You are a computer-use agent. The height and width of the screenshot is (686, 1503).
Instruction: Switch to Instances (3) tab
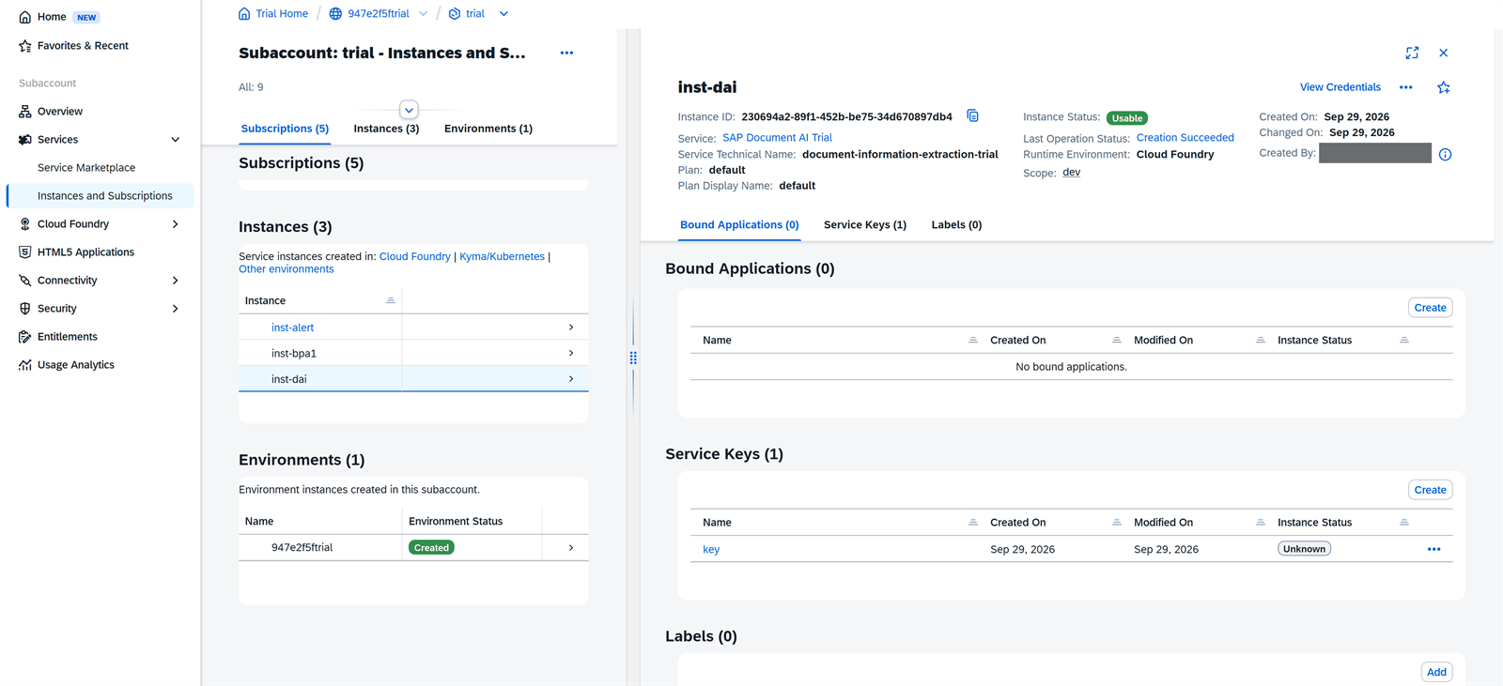pyautogui.click(x=386, y=129)
